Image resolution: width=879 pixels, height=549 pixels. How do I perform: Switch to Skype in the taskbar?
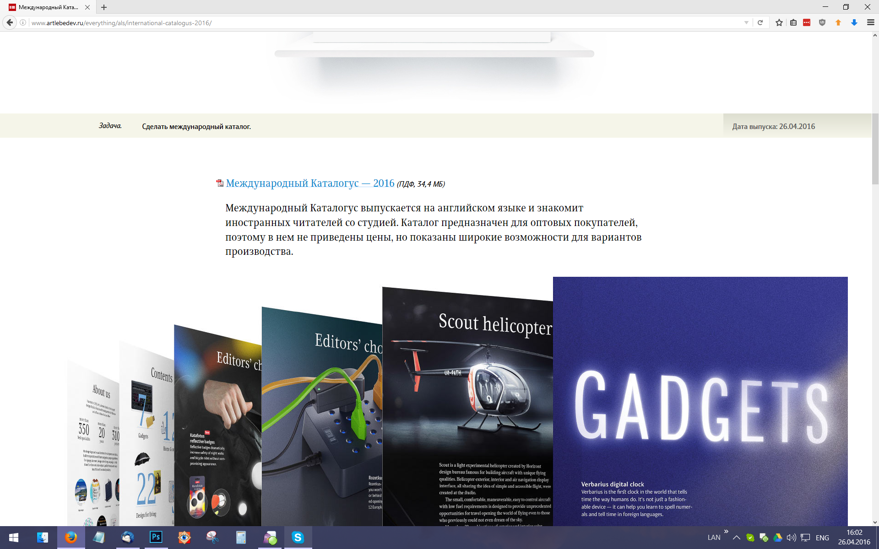298,538
